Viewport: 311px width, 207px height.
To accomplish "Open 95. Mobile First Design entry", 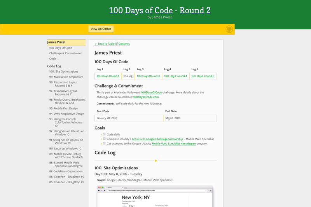I will [63, 108].
